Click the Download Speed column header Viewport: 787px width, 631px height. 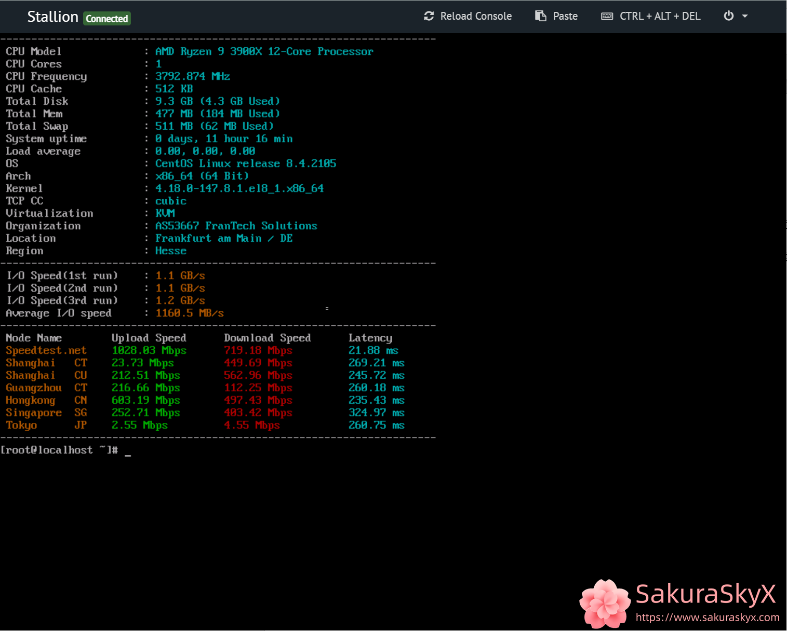(267, 338)
